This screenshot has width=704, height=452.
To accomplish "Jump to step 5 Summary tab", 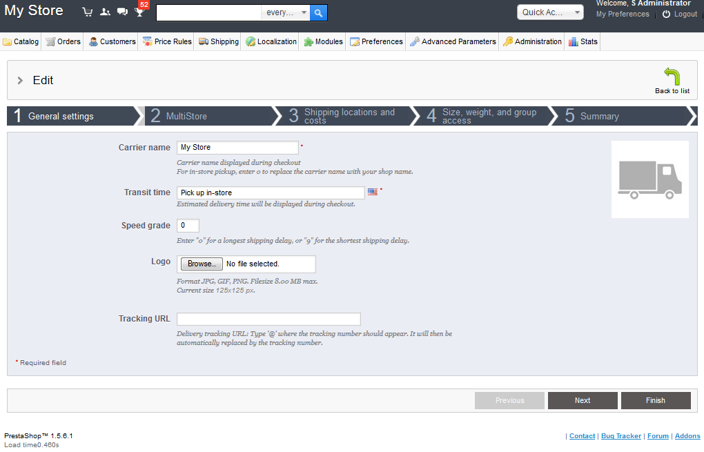I will pyautogui.click(x=599, y=116).
